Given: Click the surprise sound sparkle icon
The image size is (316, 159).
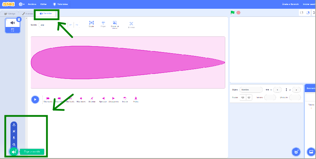Looking at the screenshot, I should point(14,131).
